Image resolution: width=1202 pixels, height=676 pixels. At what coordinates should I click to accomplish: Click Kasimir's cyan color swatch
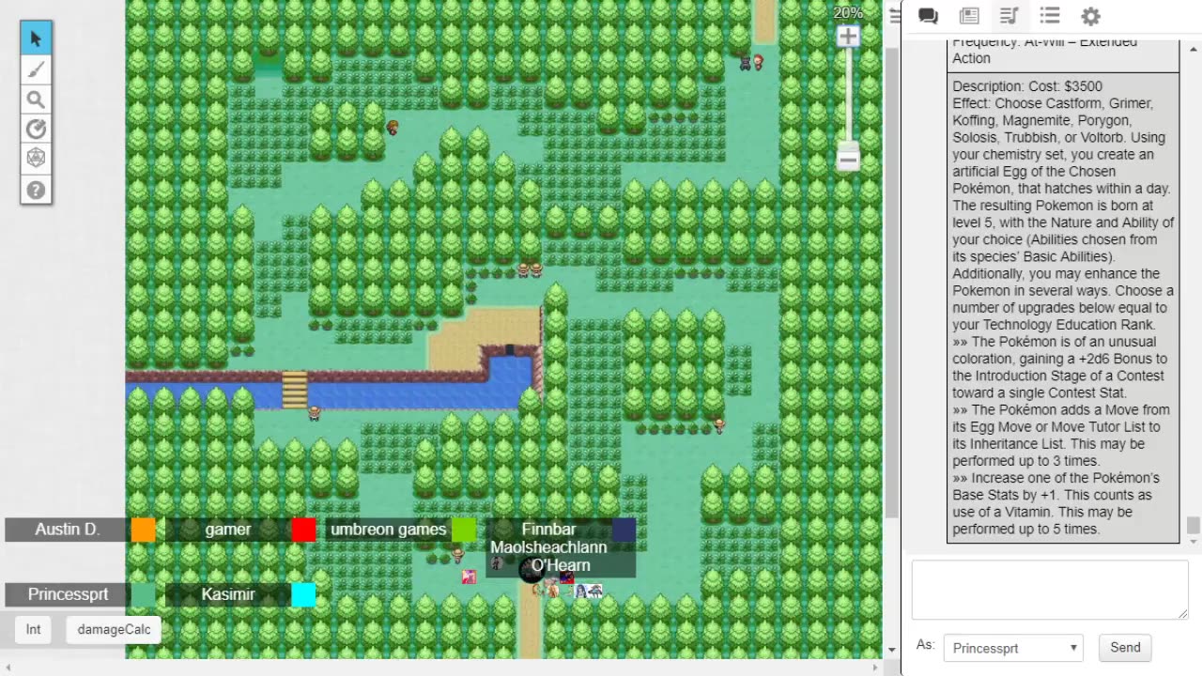click(303, 594)
